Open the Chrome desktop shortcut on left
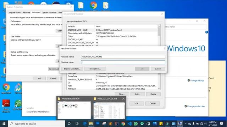The width and height of the screenshot is (227, 127). [x=6, y=89]
